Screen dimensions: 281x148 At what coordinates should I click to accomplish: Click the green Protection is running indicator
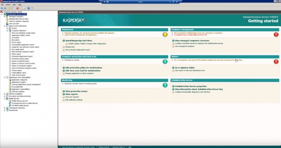click(x=165, y=62)
